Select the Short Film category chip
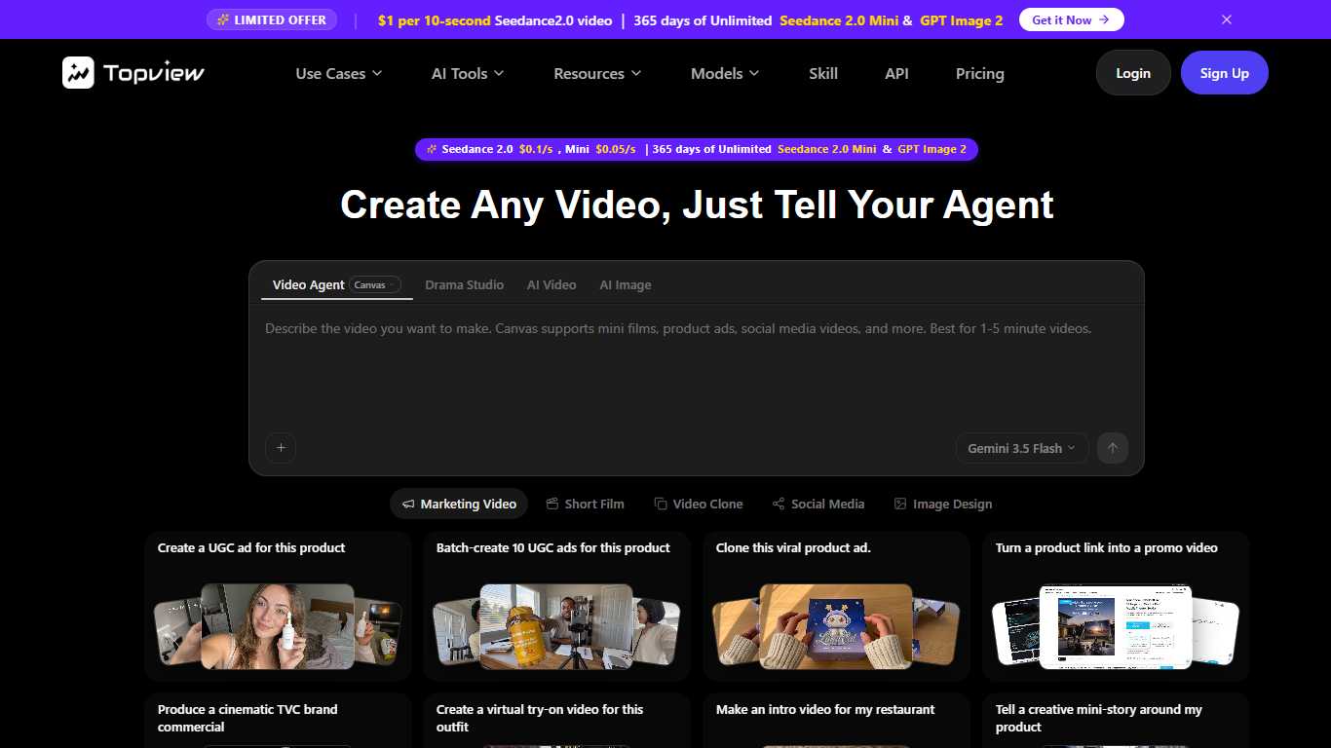This screenshot has height=748, width=1331. coord(585,504)
